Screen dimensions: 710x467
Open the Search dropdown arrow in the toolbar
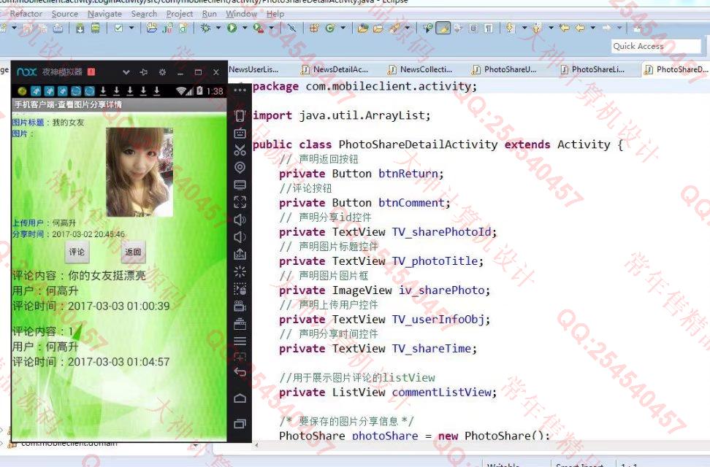click(407, 28)
